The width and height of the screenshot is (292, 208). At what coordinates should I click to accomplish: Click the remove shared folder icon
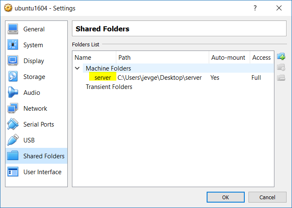[x=281, y=78]
